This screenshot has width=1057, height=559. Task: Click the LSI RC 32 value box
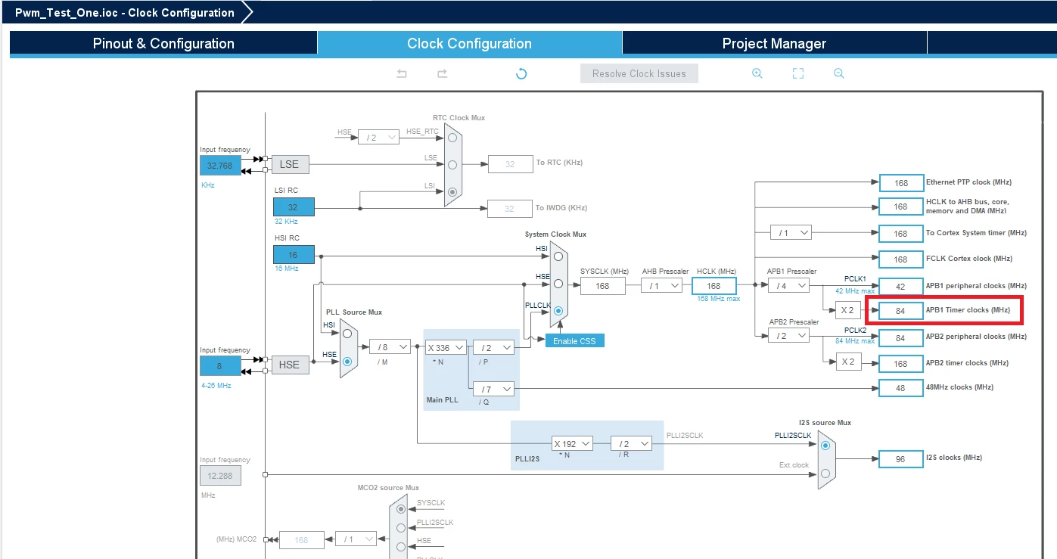pyautogui.click(x=294, y=207)
